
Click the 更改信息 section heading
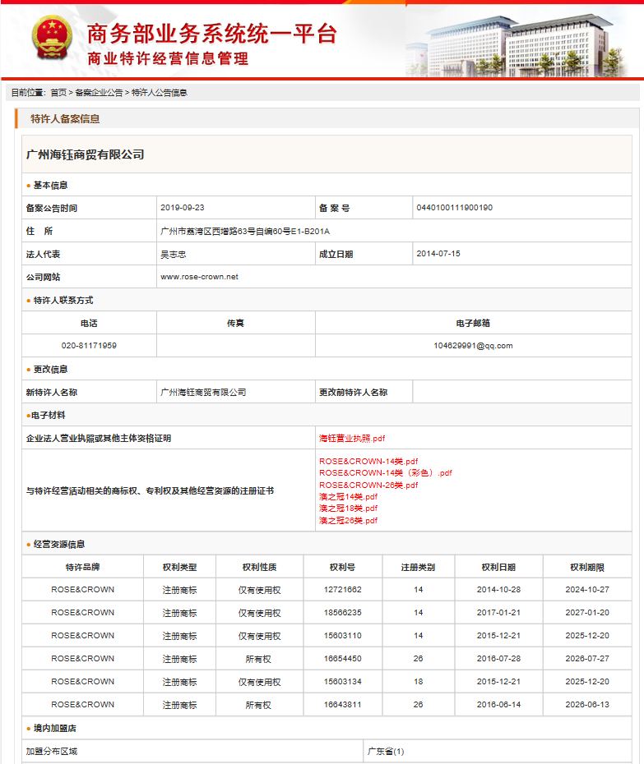[50, 370]
